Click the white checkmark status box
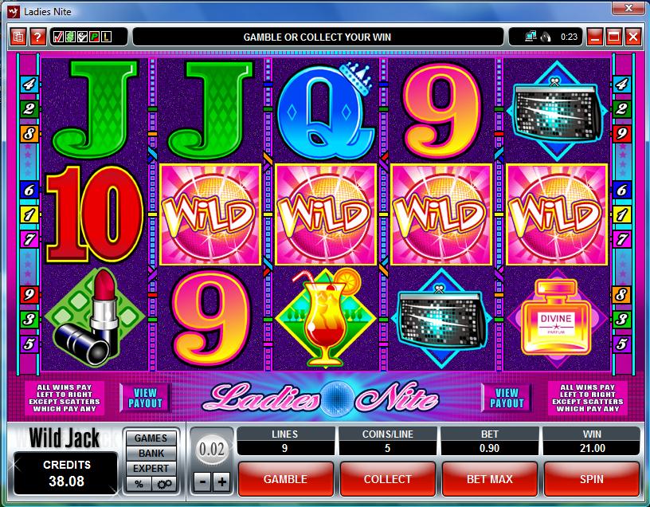The image size is (650, 507). coord(83,37)
